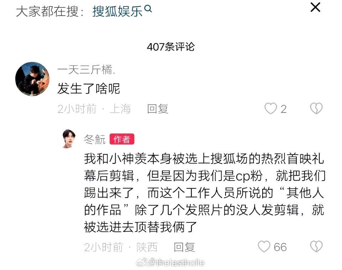
Task: Tap 冬魭's long reply text about 搜狐场
Action: click(204, 193)
